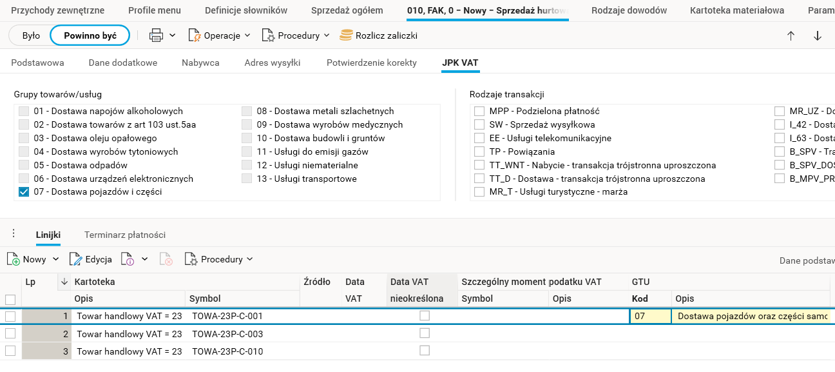Click the delete line document icon
This screenshot has width=835, height=372.
[166, 259]
